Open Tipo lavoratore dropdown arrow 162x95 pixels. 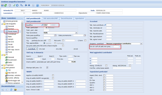click(76, 33)
